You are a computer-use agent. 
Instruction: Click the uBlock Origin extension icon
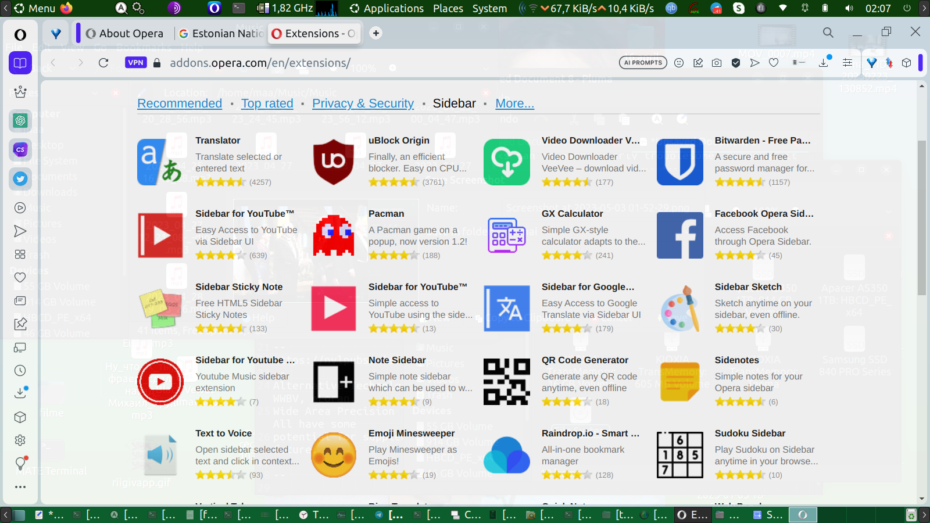[x=334, y=162]
